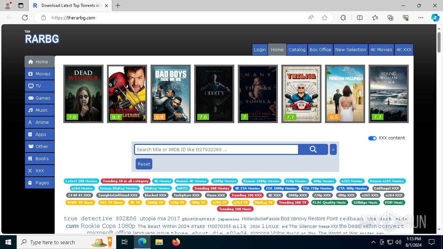Open the Other category in sidebar

coord(39,146)
